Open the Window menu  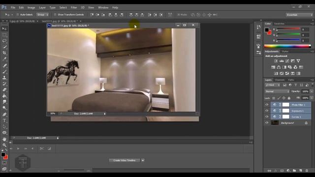(x=103, y=7)
